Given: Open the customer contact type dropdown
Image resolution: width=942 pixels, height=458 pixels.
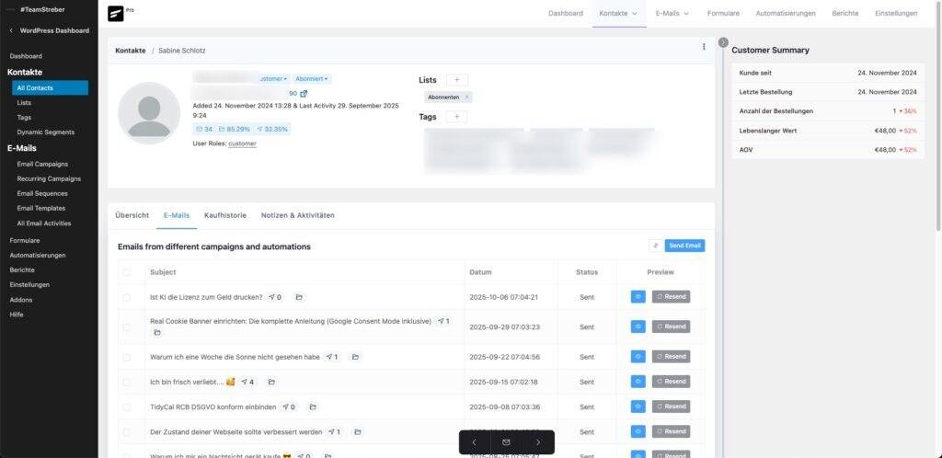Looking at the screenshot, I should [x=274, y=79].
